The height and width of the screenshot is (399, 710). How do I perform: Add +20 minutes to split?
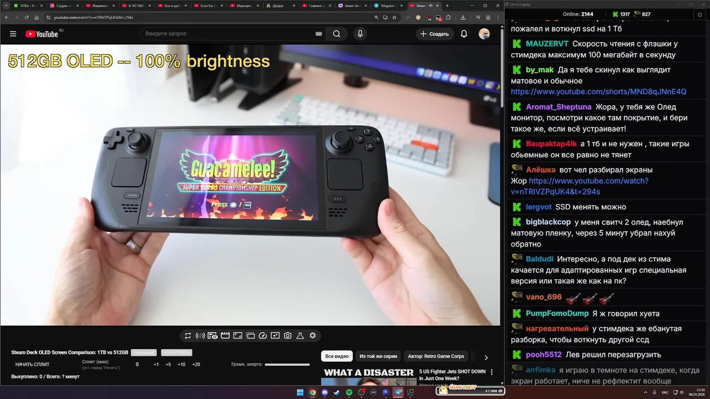pos(196,365)
